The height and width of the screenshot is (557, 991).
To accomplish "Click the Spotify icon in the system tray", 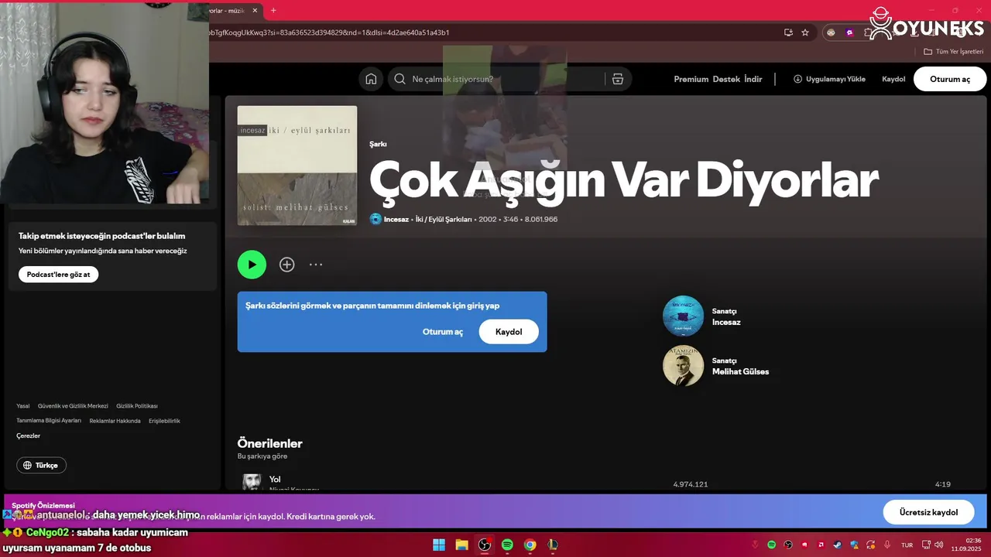I will [772, 545].
